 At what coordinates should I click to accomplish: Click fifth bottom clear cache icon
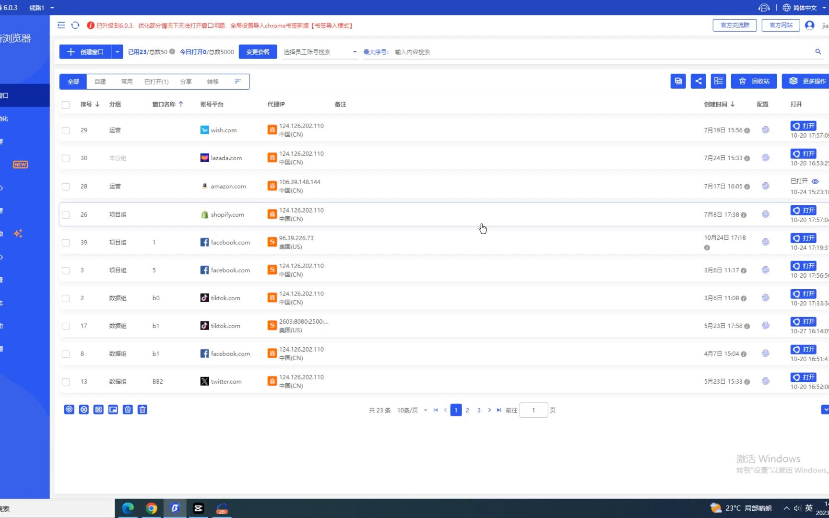tap(128, 410)
